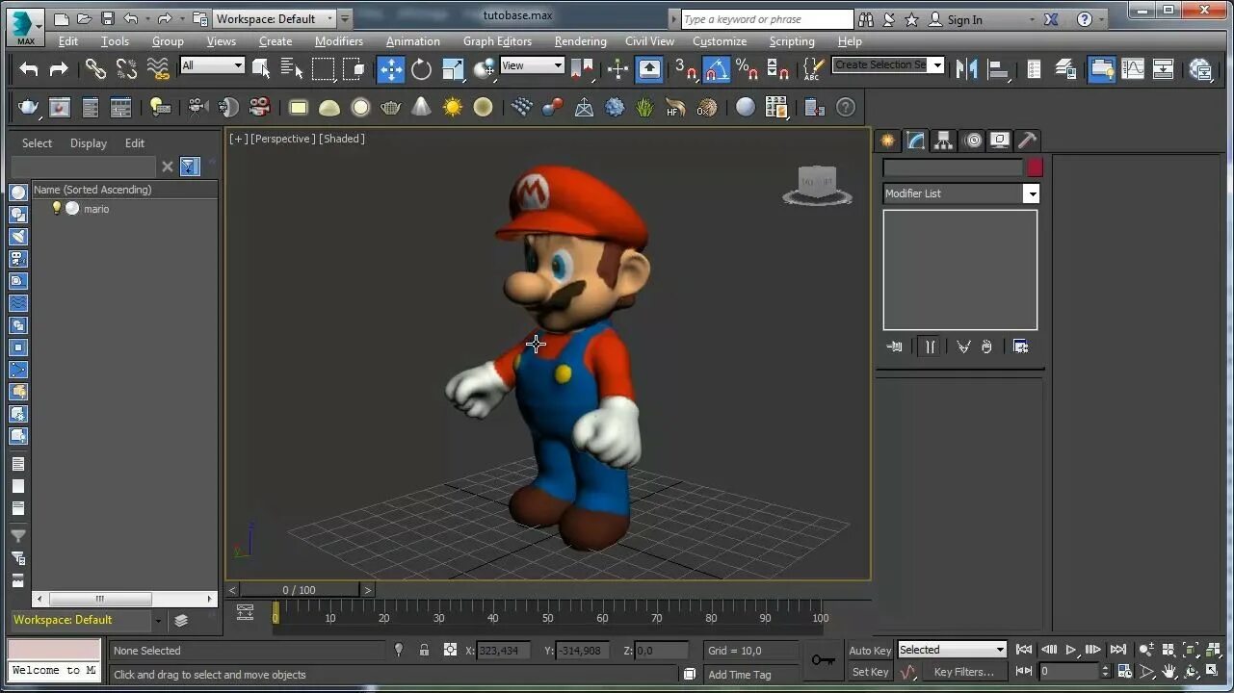Open the Material Editor icon
Viewport: 1234px width, 693px height.
coord(1200,68)
